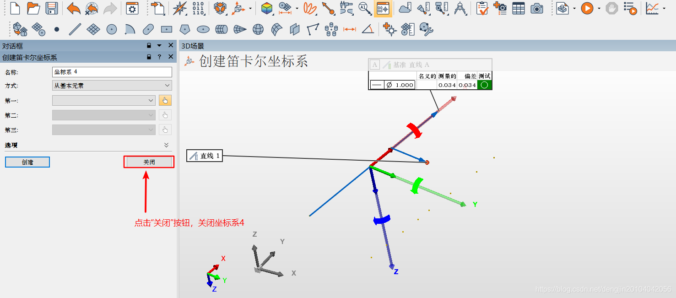Click the A1 magnifier annotation icon

(x=365, y=8)
